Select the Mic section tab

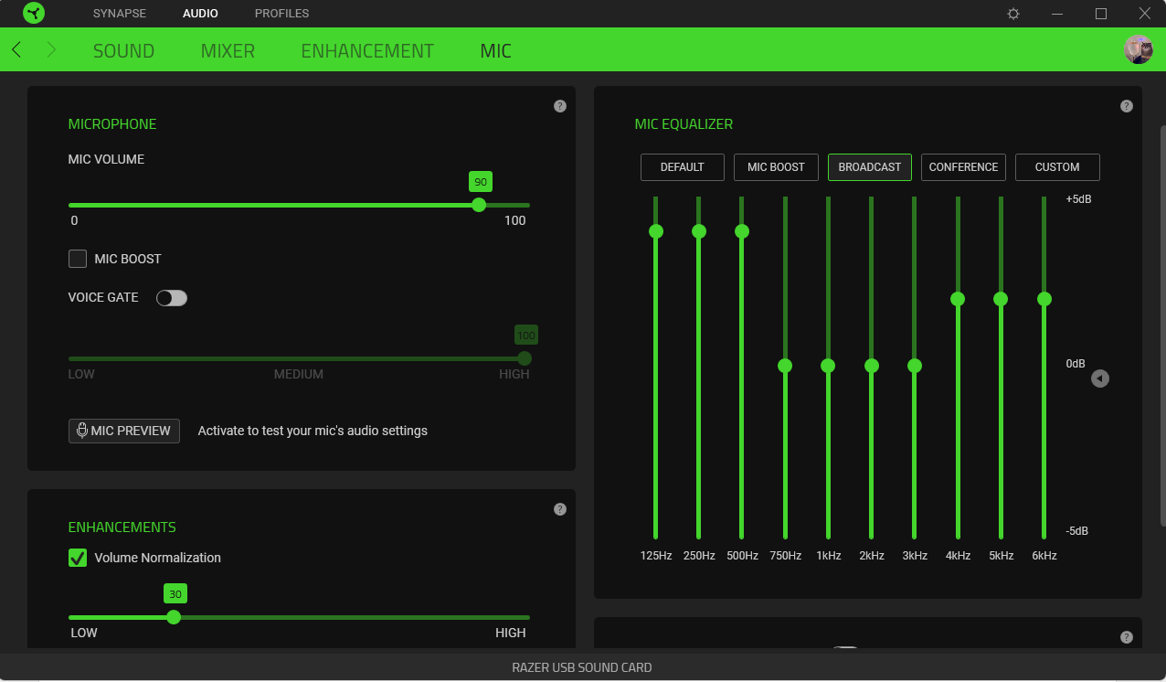[x=496, y=51]
